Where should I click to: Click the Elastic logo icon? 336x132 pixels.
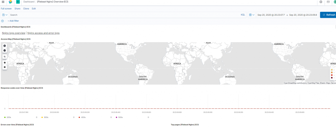(10, 2)
